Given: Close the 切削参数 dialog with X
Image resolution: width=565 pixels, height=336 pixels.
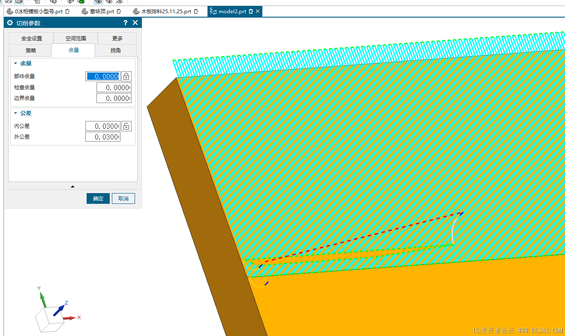Looking at the screenshot, I should [x=135, y=23].
